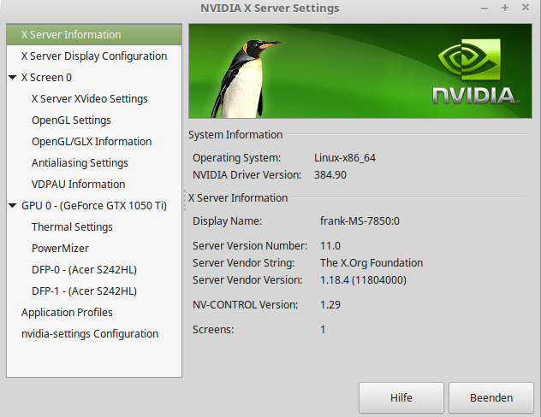Click vendor version 1.18.4 (11804000)
This screenshot has height=417, width=541.
[363, 280]
